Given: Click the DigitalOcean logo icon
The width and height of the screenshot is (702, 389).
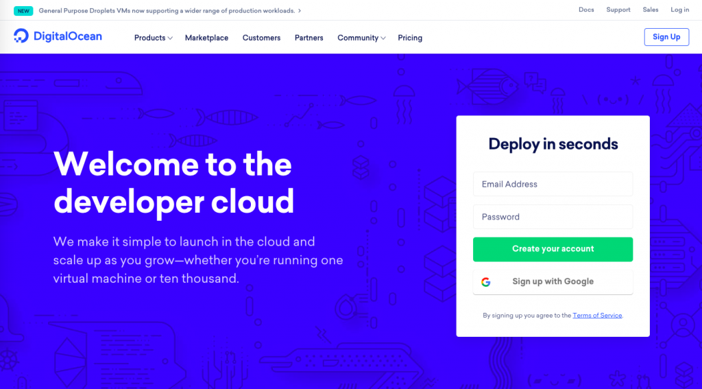Looking at the screenshot, I should [21, 36].
